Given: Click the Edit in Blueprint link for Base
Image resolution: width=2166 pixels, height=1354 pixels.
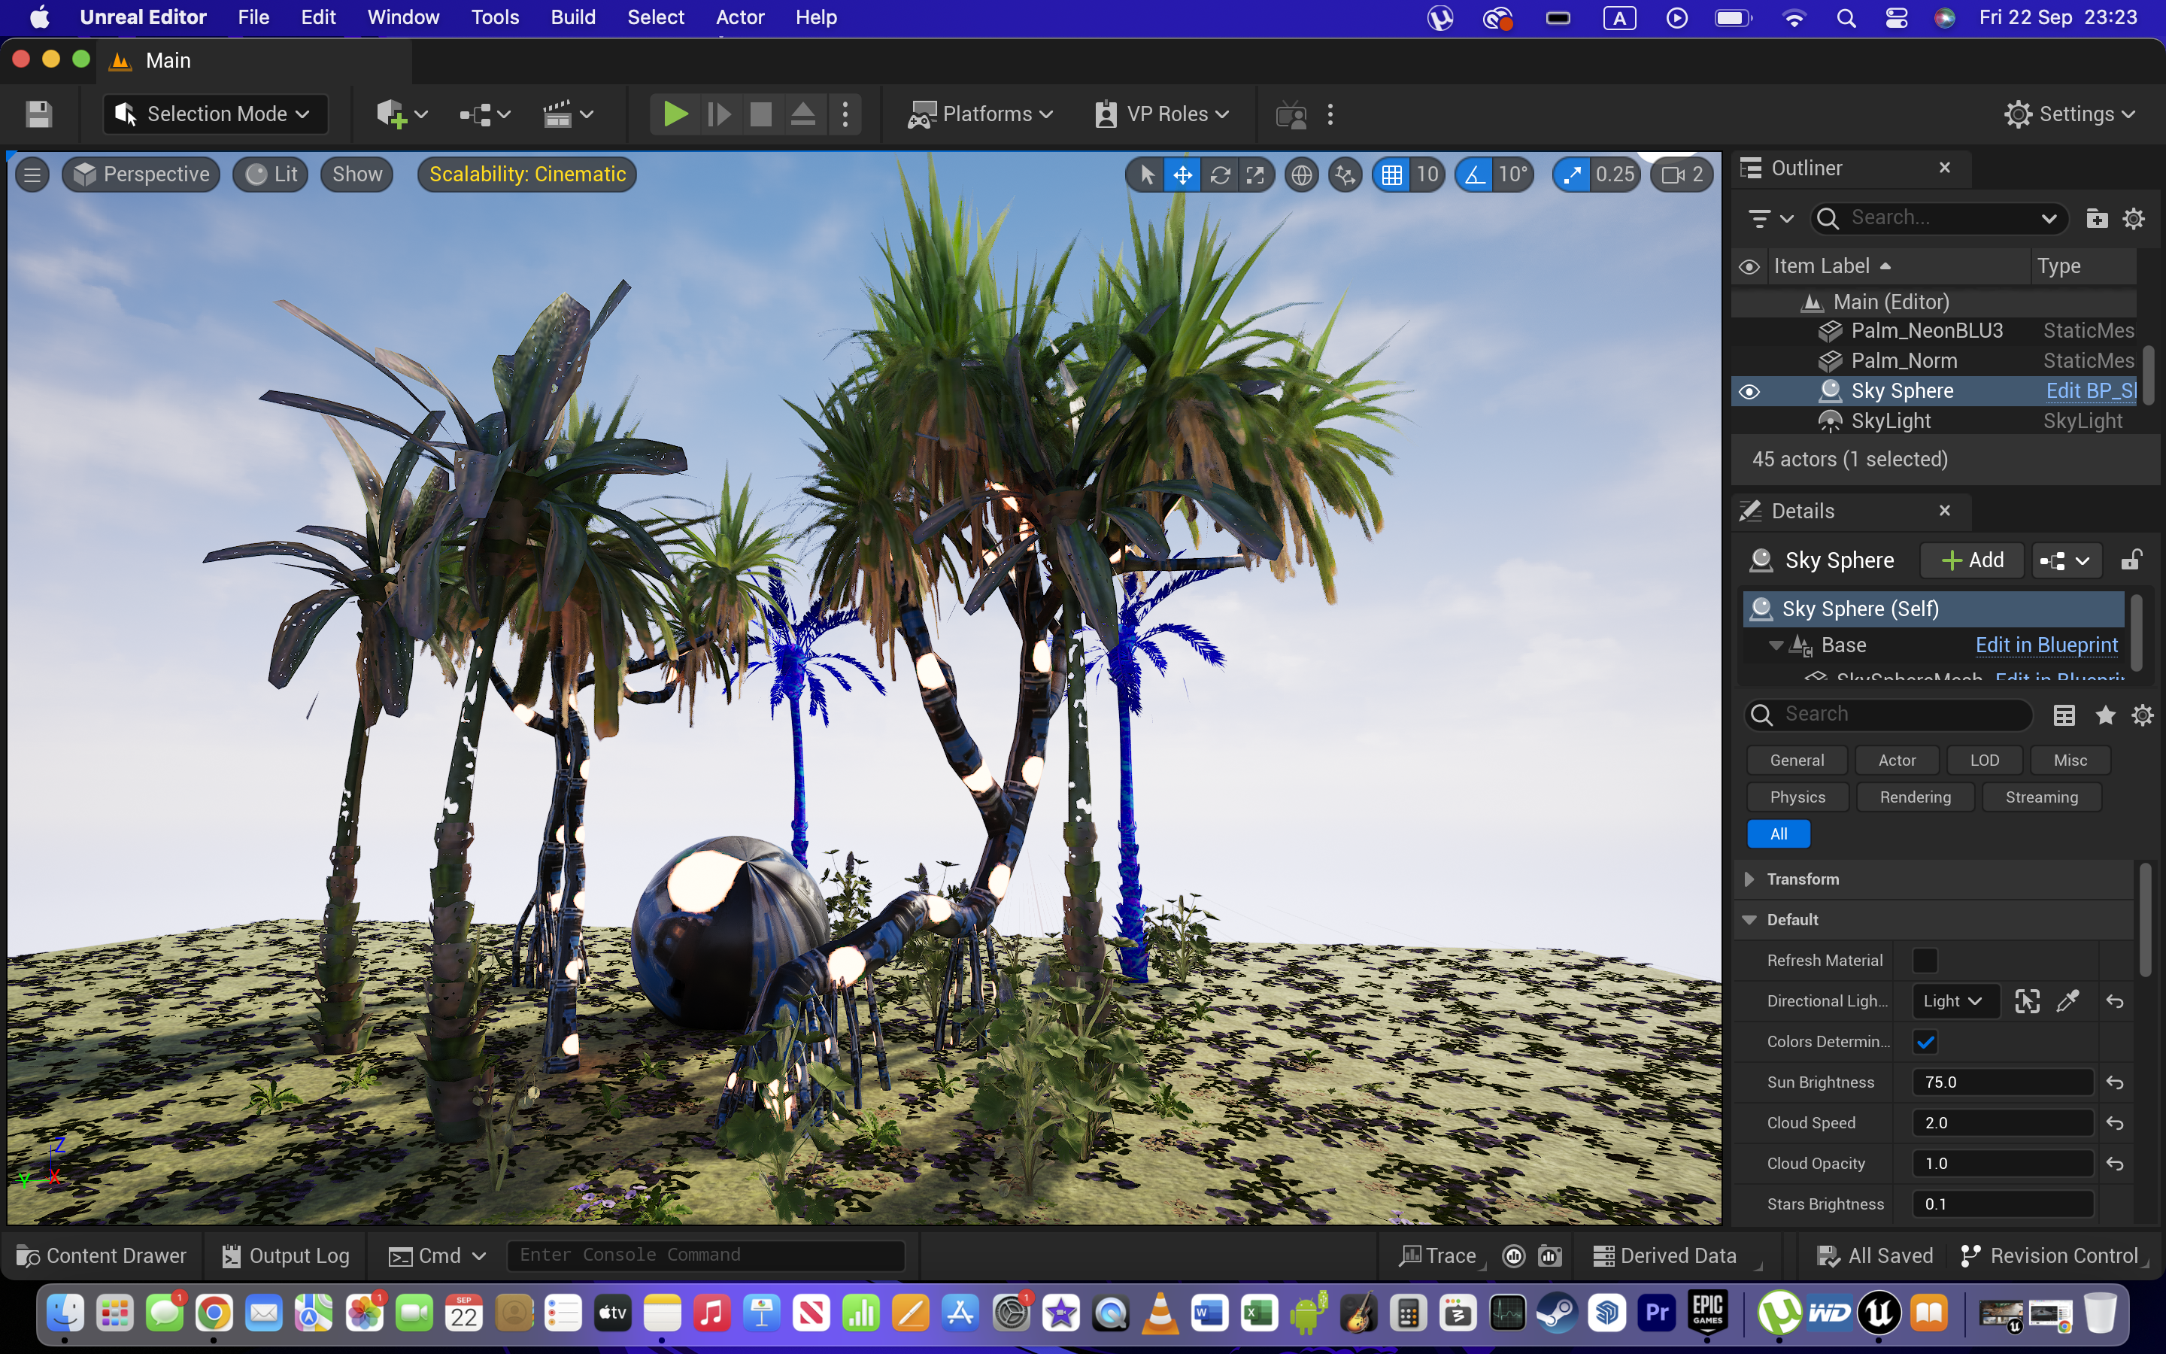Looking at the screenshot, I should tap(2046, 645).
